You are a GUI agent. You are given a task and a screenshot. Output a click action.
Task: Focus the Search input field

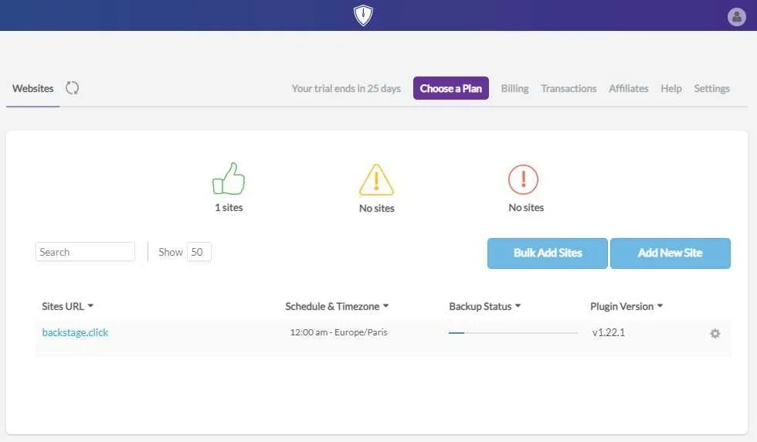pos(85,252)
